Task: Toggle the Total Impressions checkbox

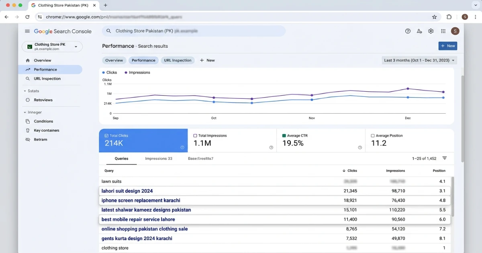Action: click(195, 136)
